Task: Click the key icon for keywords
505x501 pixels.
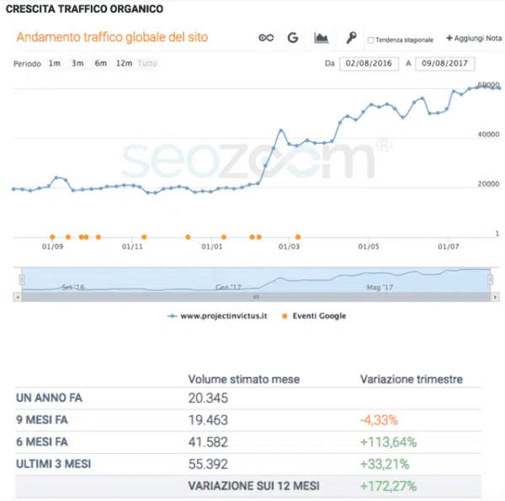Action: point(350,38)
